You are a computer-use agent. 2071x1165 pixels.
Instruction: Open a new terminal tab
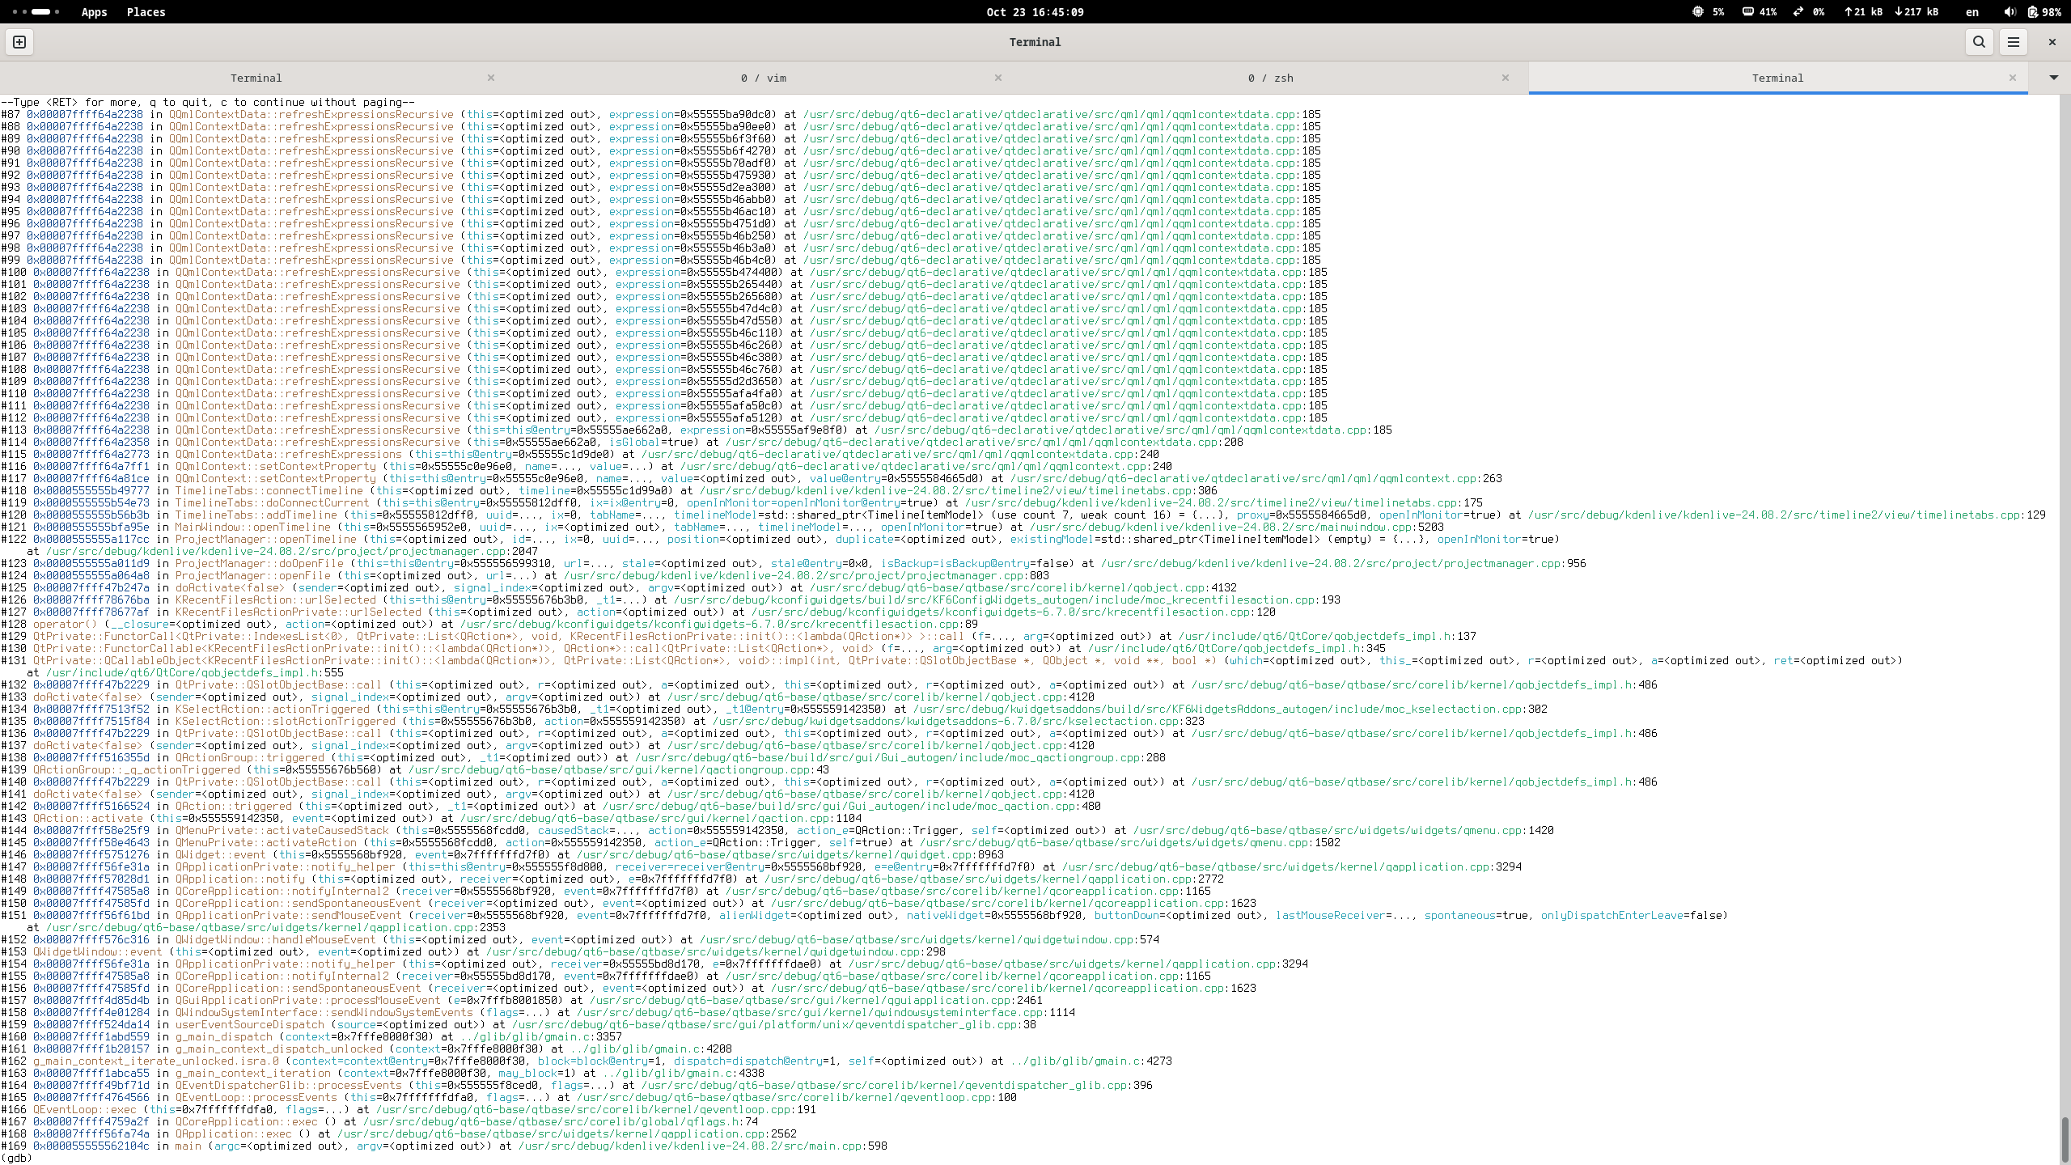(x=19, y=42)
